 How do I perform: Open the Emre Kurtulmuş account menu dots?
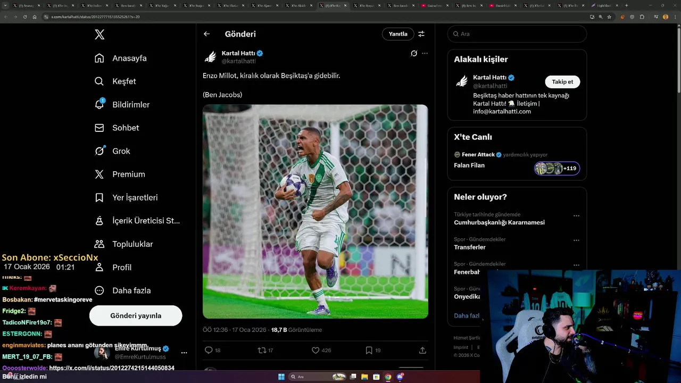point(184,353)
